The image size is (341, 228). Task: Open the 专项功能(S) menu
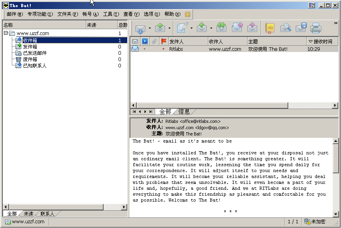click(x=40, y=14)
